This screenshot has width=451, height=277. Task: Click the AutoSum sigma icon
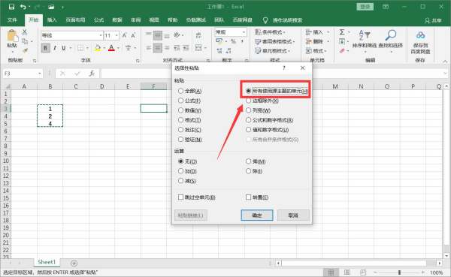(342, 32)
